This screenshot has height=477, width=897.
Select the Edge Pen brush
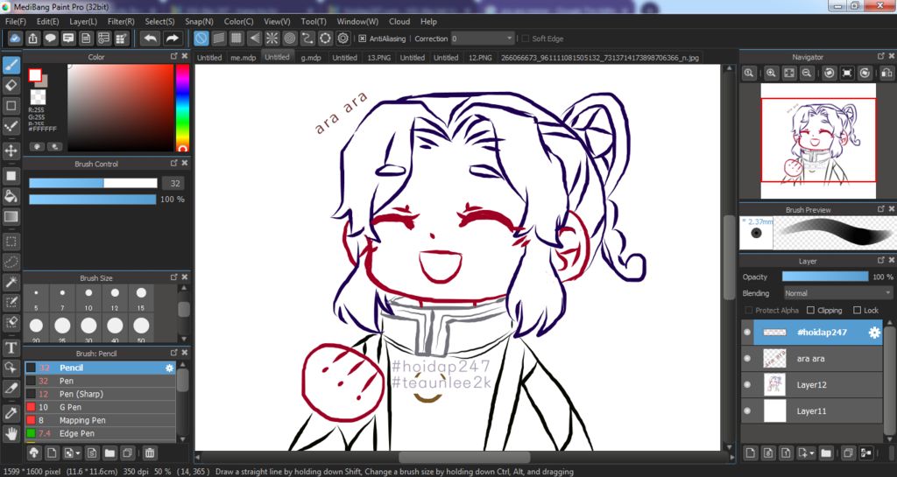pyautogui.click(x=100, y=433)
